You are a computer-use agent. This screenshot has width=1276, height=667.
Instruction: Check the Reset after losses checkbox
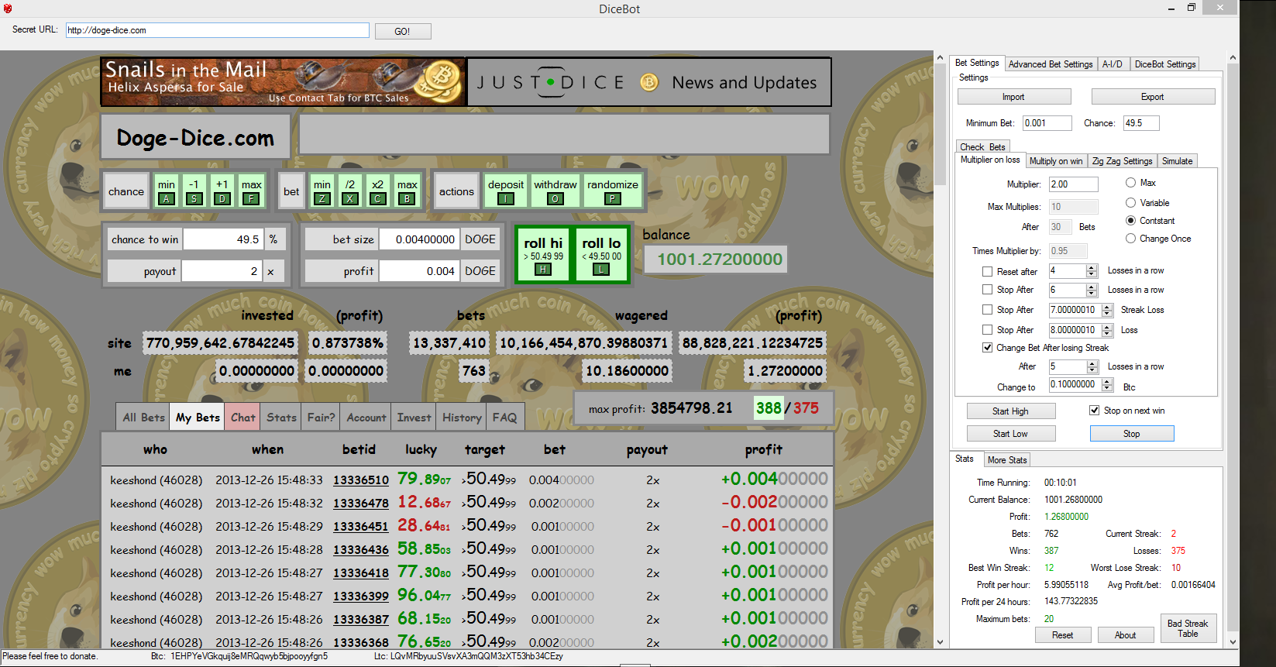pyautogui.click(x=987, y=271)
